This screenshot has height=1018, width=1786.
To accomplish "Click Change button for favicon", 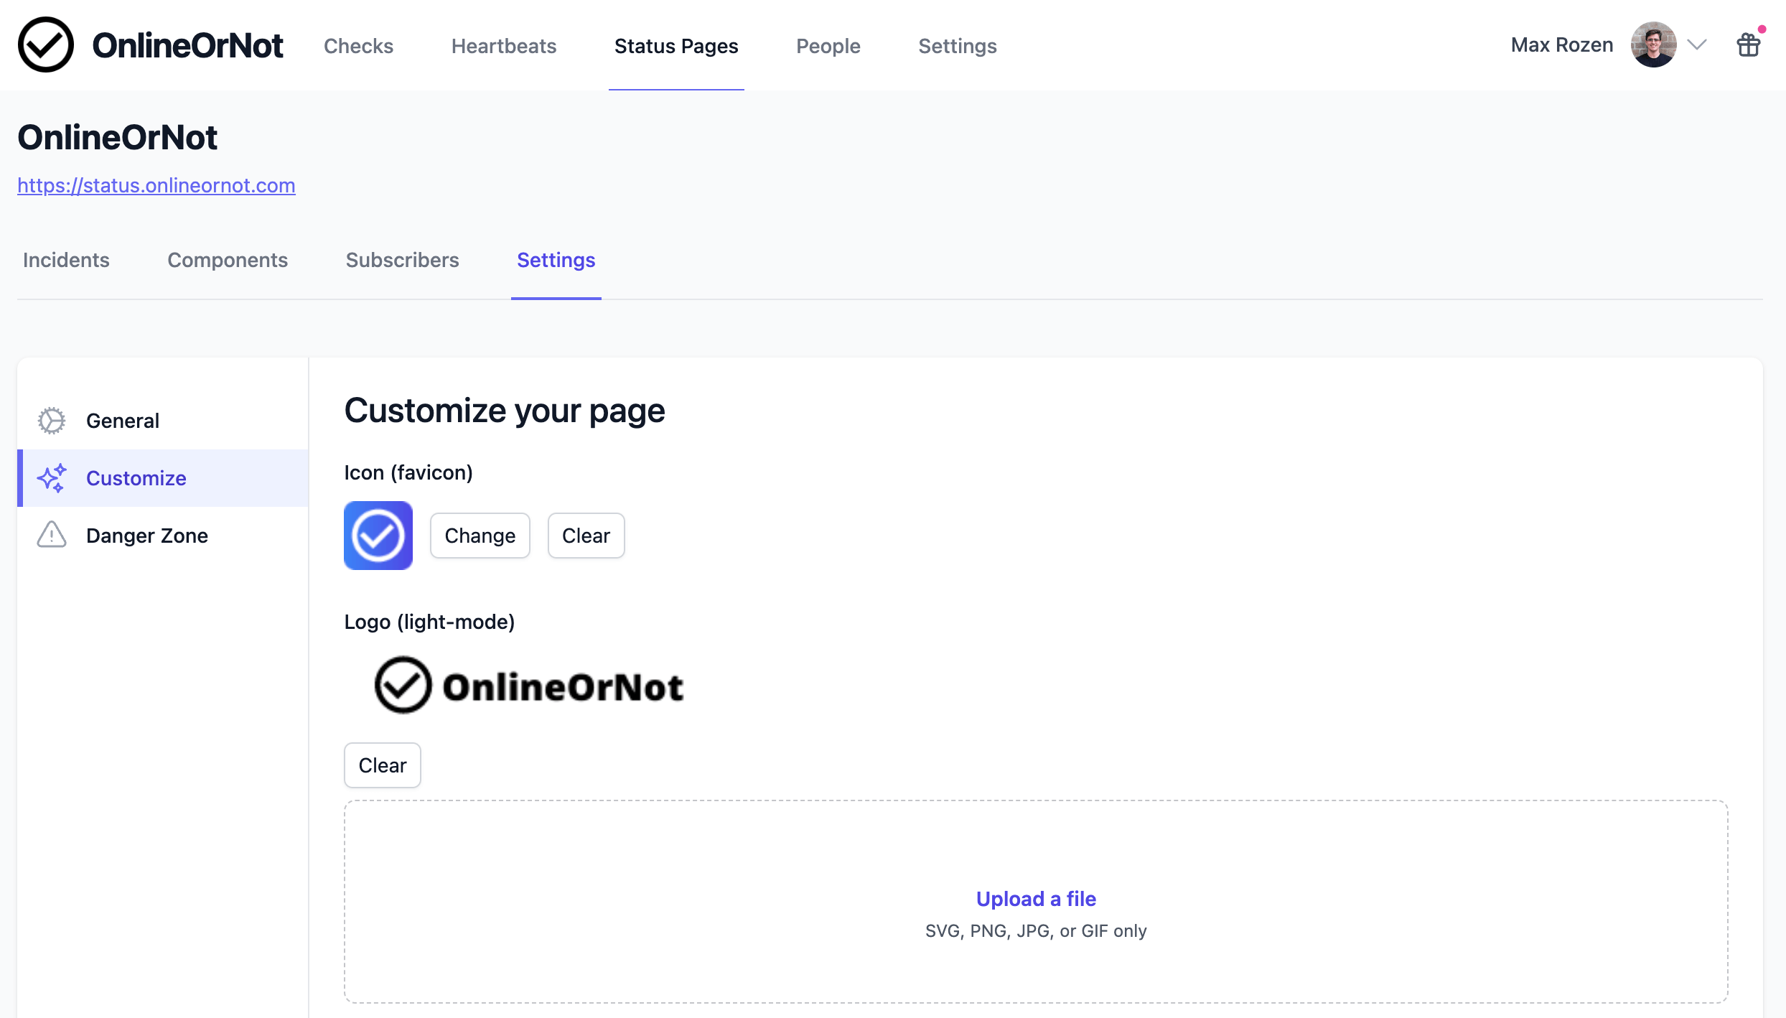I will (478, 535).
